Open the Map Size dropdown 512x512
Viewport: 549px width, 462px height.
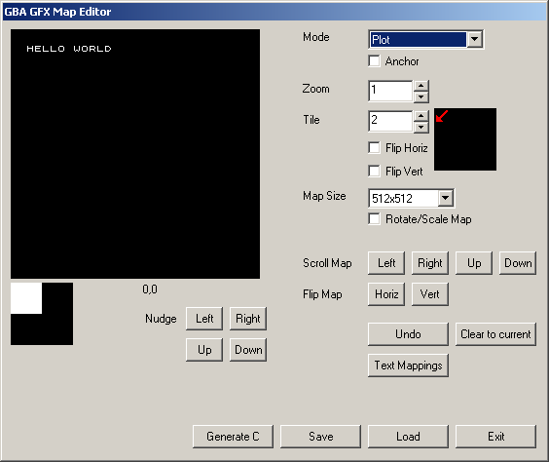coord(411,198)
